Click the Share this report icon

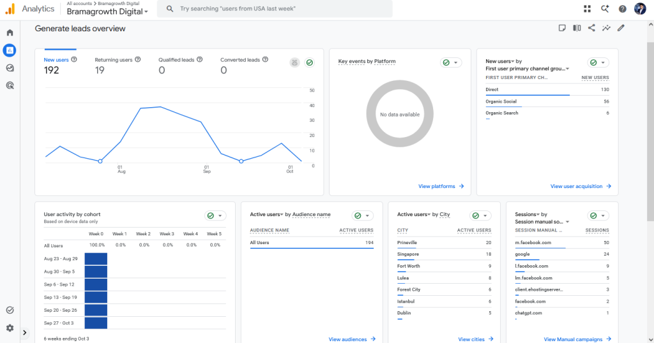591,28
